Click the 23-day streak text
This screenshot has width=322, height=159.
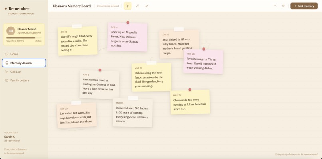[x=12, y=141]
